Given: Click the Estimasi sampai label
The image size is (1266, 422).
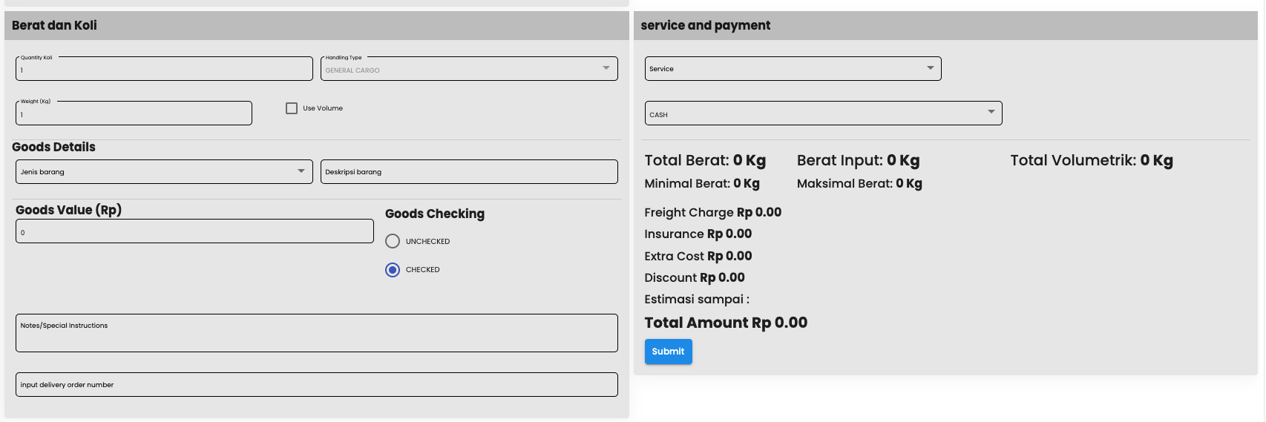Looking at the screenshot, I should 696,300.
